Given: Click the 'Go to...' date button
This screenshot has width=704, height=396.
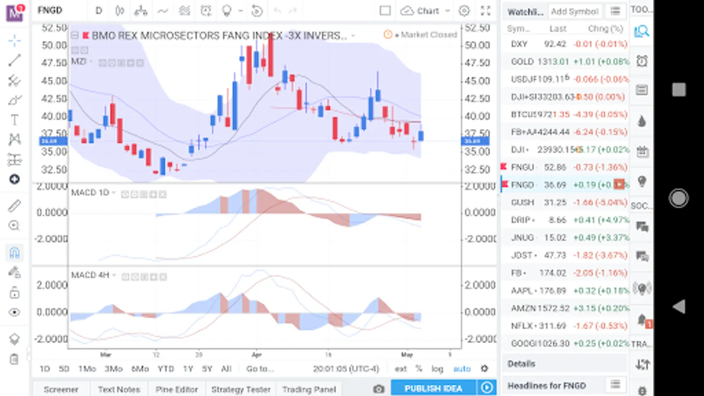Looking at the screenshot, I should coord(260,369).
